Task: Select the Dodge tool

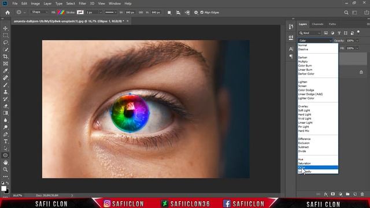Action: point(5,127)
